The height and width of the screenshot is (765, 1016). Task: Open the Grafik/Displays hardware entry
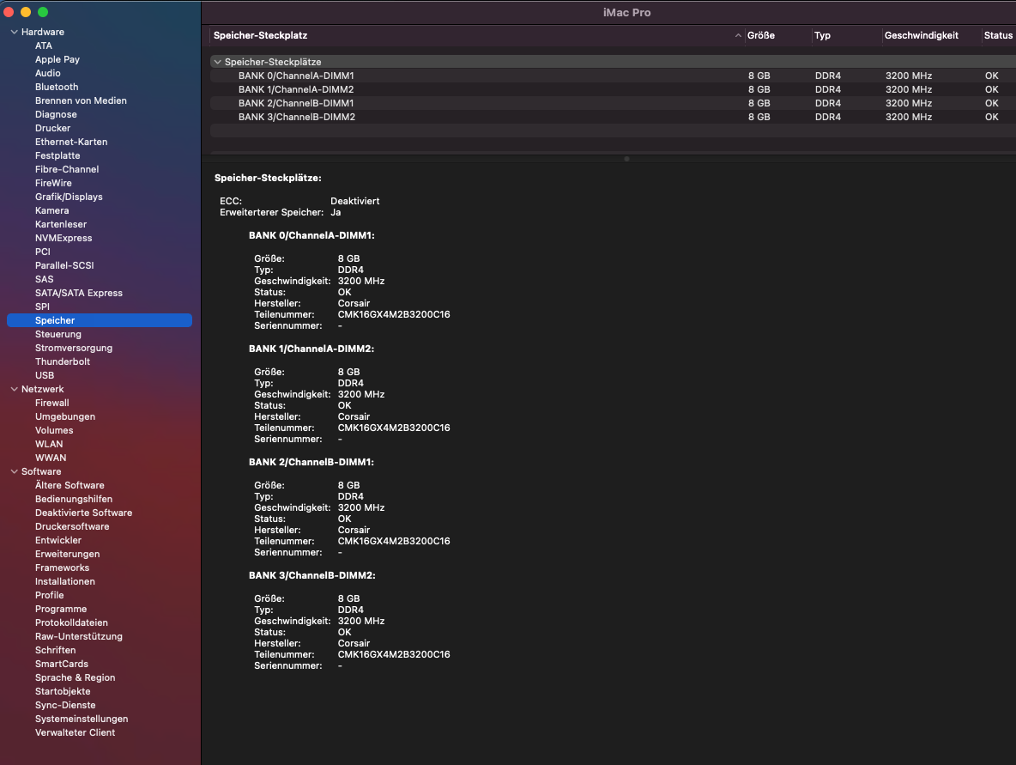[69, 197]
